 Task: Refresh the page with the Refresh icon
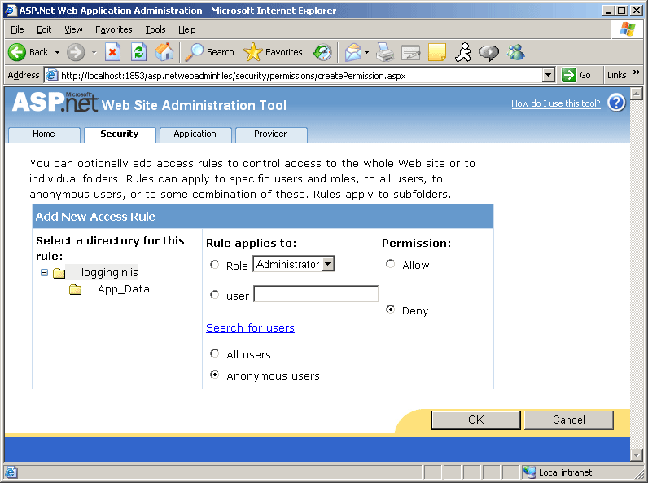[x=138, y=52]
